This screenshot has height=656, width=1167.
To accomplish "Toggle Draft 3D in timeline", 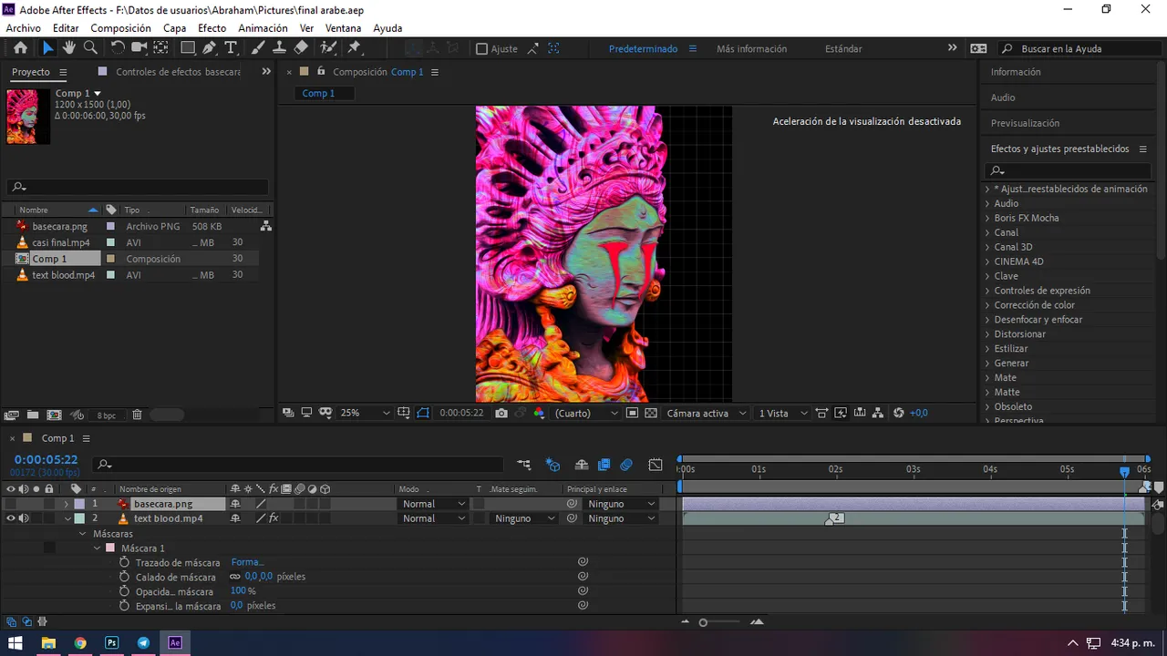I will click(553, 465).
